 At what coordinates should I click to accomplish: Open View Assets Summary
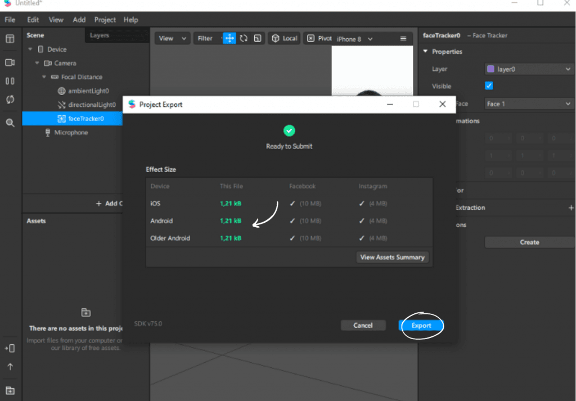392,257
